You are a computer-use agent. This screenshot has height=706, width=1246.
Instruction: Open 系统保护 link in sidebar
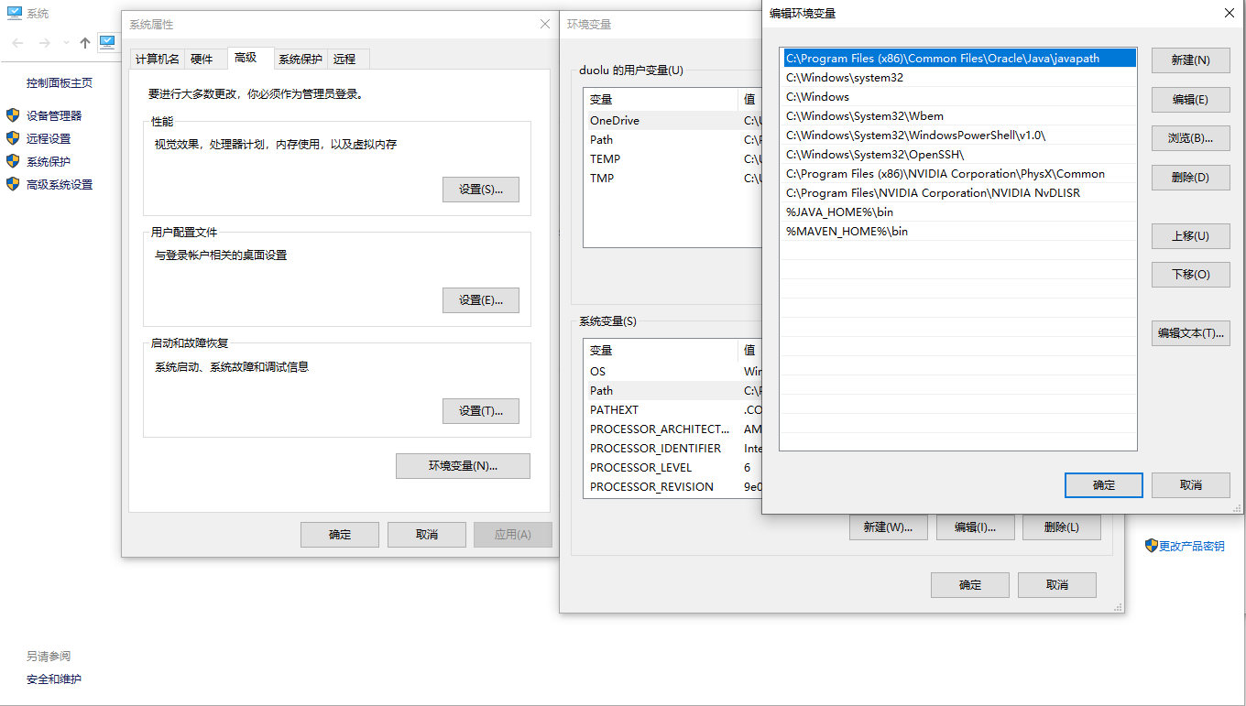point(49,161)
